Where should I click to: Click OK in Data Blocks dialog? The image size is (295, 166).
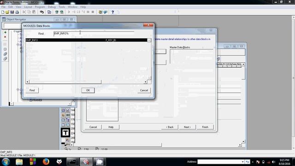(x=88, y=90)
